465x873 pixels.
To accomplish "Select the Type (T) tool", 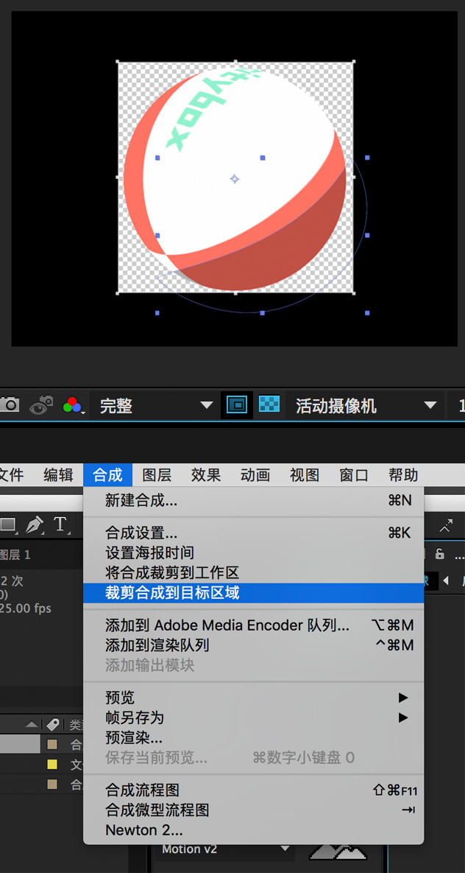I will tap(60, 525).
